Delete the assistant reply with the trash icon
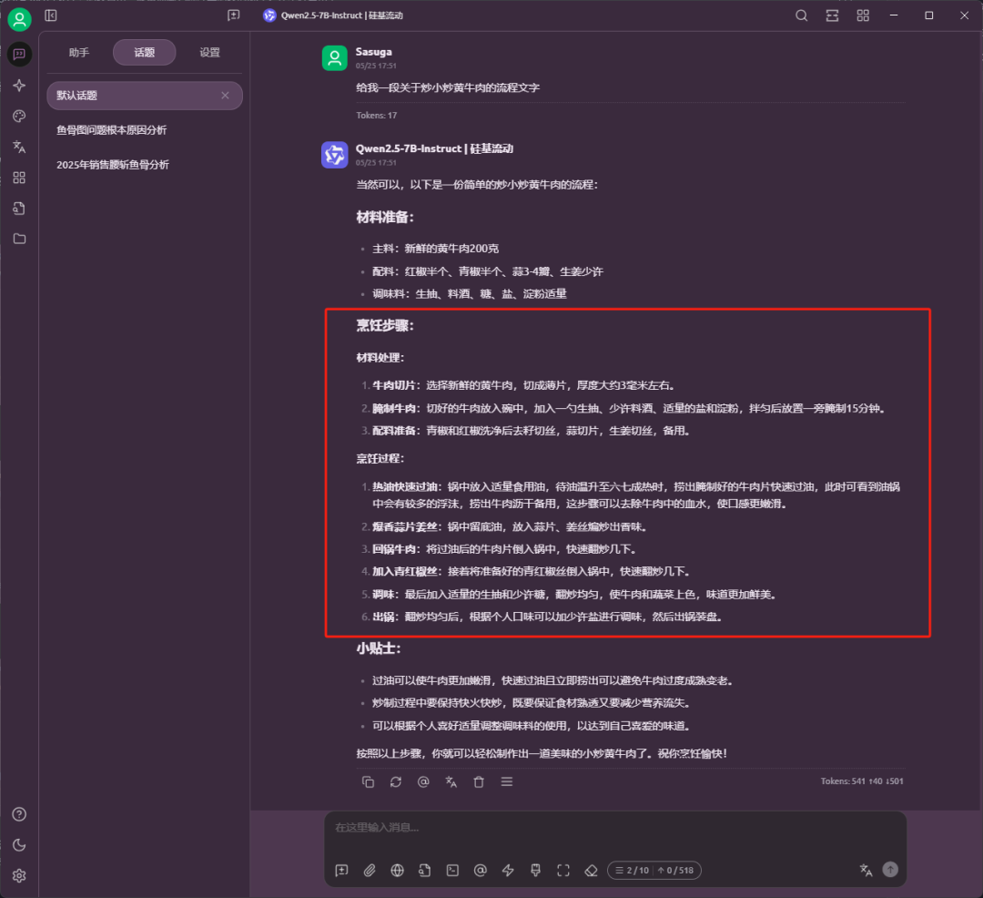 (x=479, y=782)
